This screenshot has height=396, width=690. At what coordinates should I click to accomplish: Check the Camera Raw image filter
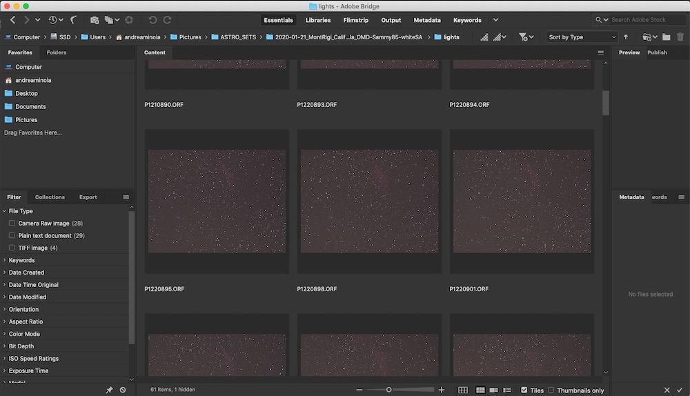[x=12, y=223]
